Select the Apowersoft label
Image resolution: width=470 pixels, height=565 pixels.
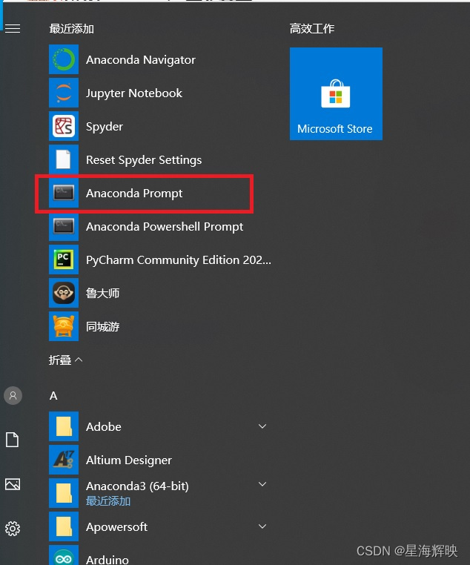[116, 527]
